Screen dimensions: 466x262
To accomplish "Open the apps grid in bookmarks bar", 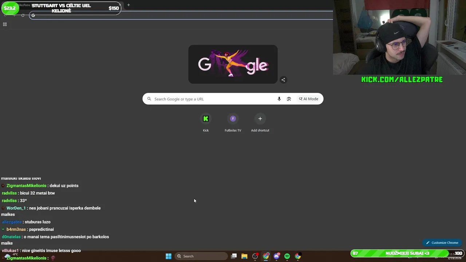I will tap(5, 24).
